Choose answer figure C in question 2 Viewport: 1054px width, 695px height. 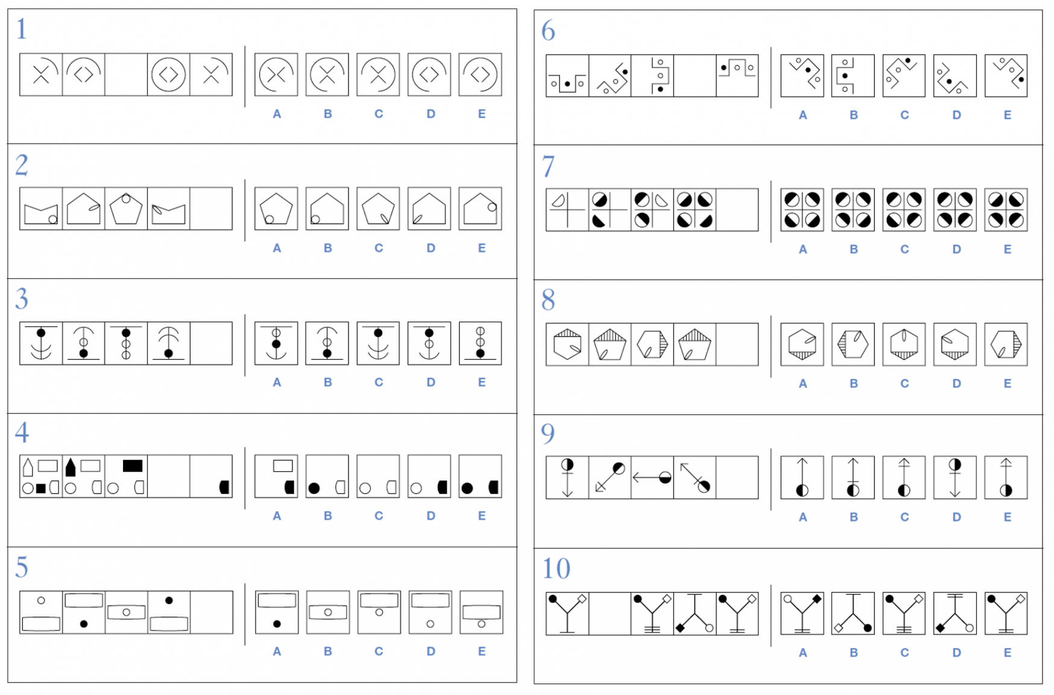378,209
